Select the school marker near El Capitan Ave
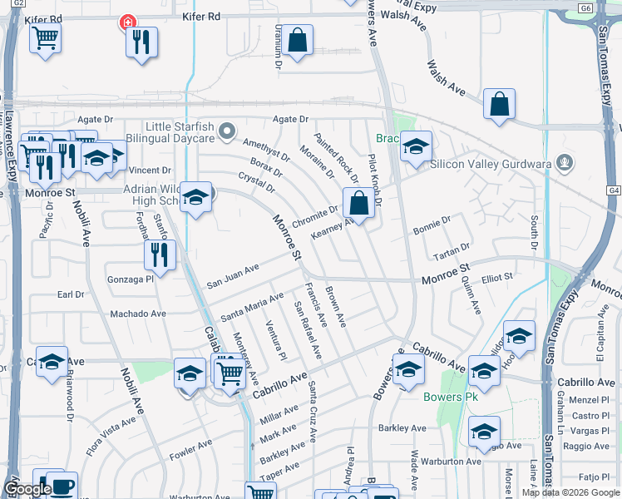Image resolution: width=622 pixels, height=499 pixels. point(519,340)
